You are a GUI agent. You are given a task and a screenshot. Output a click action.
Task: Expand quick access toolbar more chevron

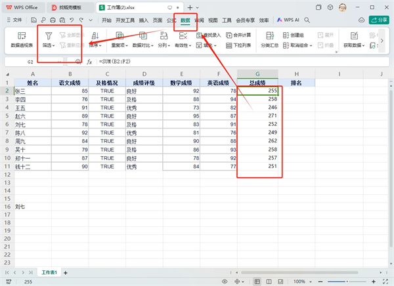91,20
